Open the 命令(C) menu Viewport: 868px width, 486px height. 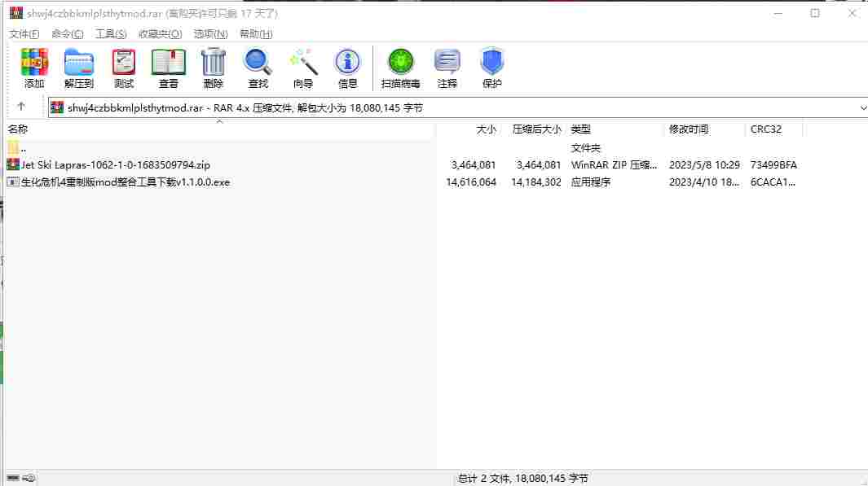[x=68, y=33]
